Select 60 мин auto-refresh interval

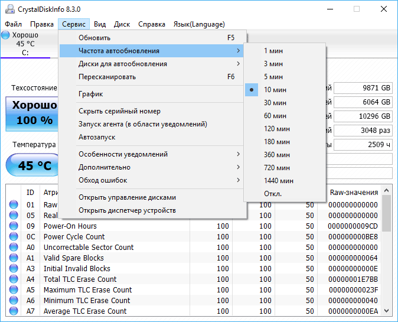click(285, 116)
